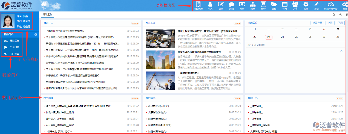The image size is (348, 134).
Task: Click the 人事 personnel icon
Action: [295, 6]
